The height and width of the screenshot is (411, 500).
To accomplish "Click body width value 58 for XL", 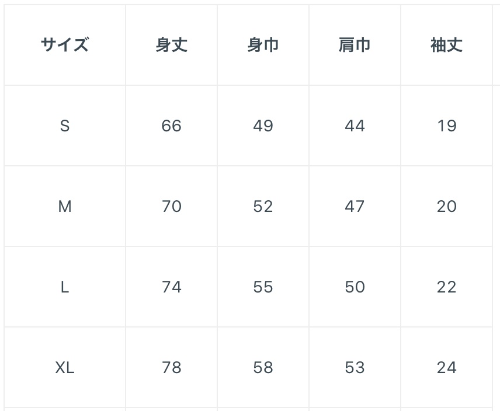I will (x=263, y=367).
